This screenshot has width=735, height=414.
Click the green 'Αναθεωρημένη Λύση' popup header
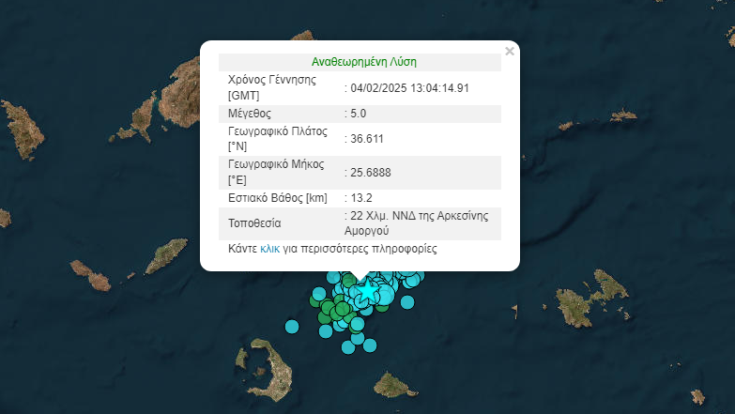pos(363,62)
